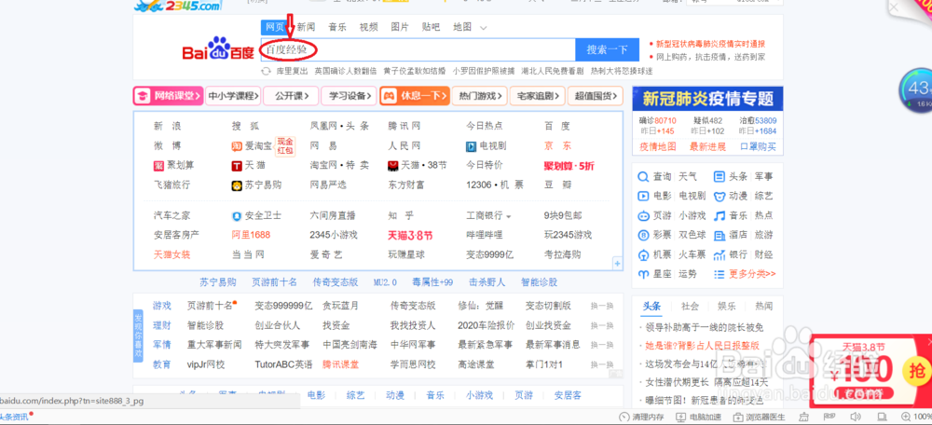Click the gamepad icon next to 页游
This screenshot has width=932, height=425.
tap(643, 216)
